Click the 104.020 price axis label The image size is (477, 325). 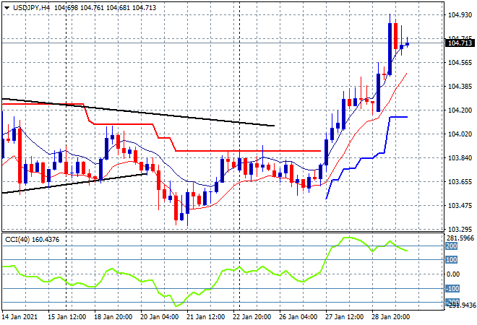click(460, 134)
